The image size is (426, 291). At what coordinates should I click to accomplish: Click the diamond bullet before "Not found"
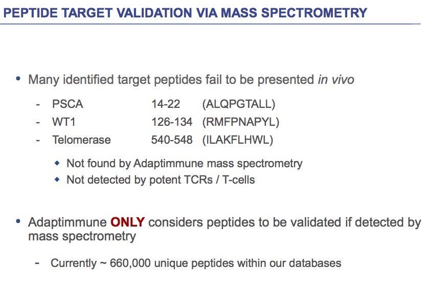pos(57,164)
